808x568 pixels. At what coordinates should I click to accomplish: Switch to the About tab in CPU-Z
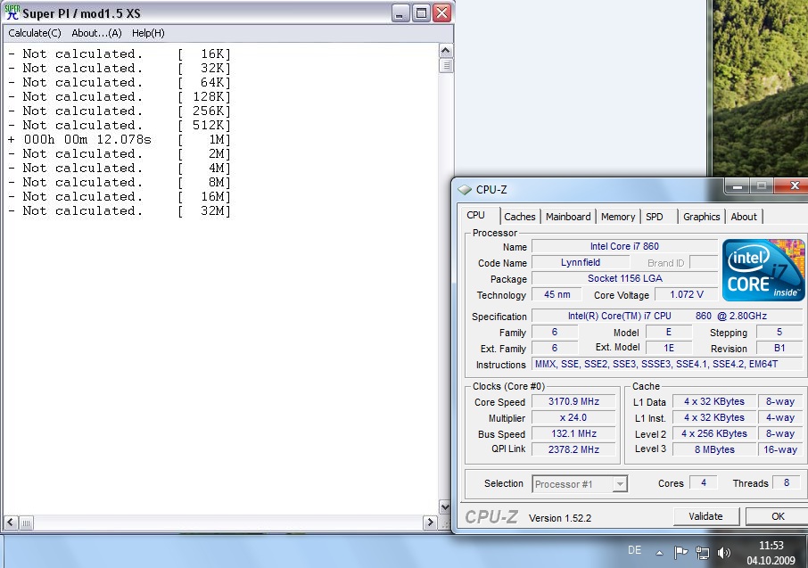[744, 217]
